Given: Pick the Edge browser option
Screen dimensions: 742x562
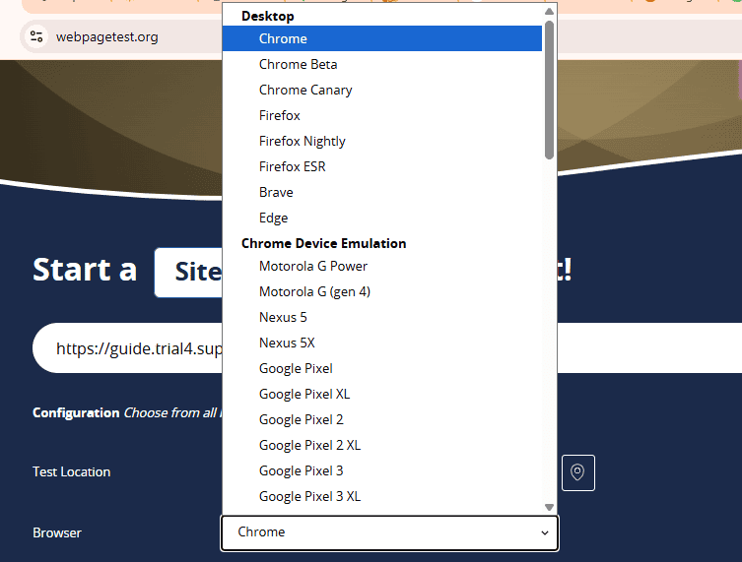Looking at the screenshot, I should coord(382,218).
